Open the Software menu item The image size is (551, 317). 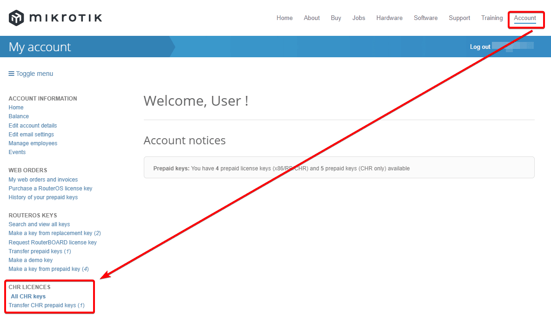[425, 18]
